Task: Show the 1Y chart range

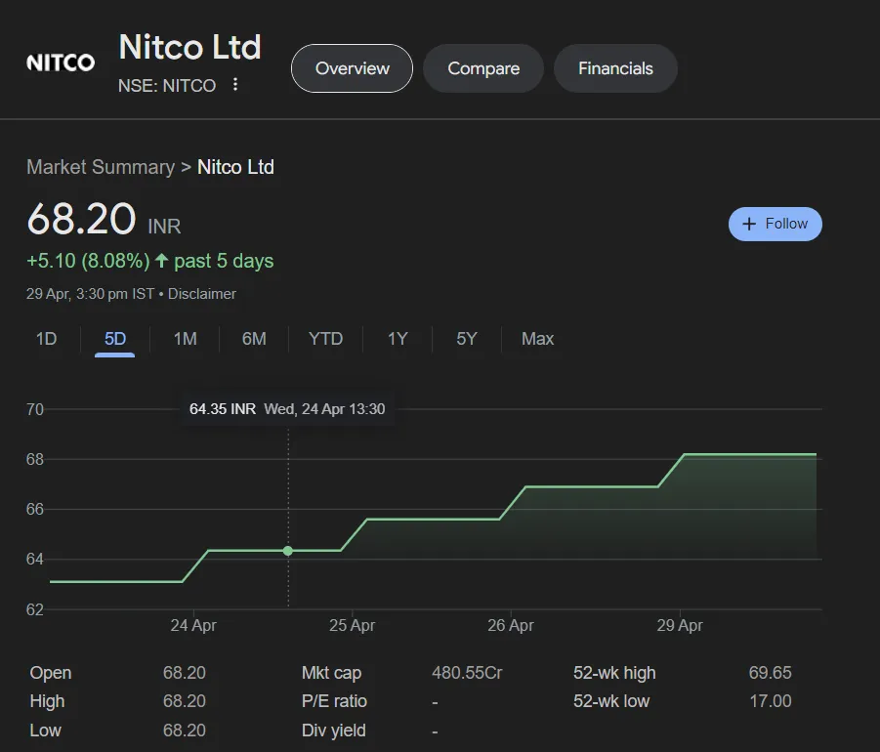Action: tap(398, 339)
